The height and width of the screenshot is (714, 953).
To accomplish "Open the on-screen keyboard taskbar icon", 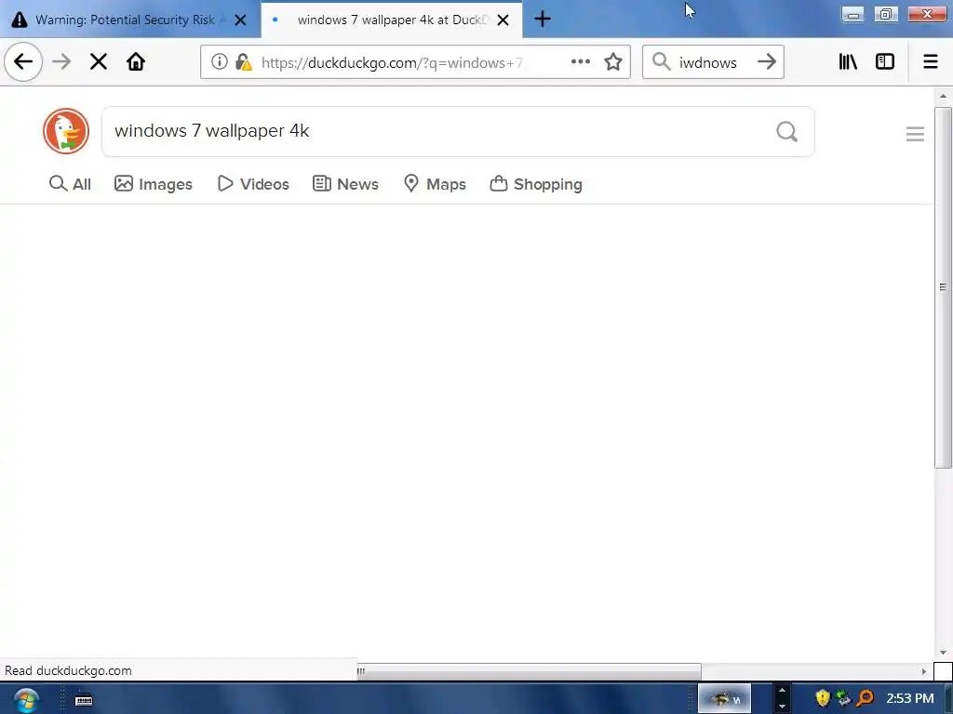I will point(84,700).
